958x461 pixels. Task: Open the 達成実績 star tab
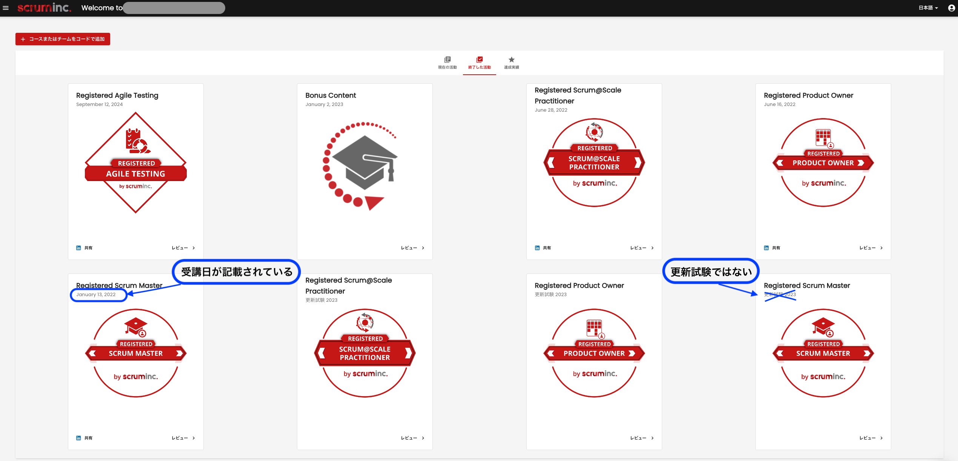click(511, 63)
